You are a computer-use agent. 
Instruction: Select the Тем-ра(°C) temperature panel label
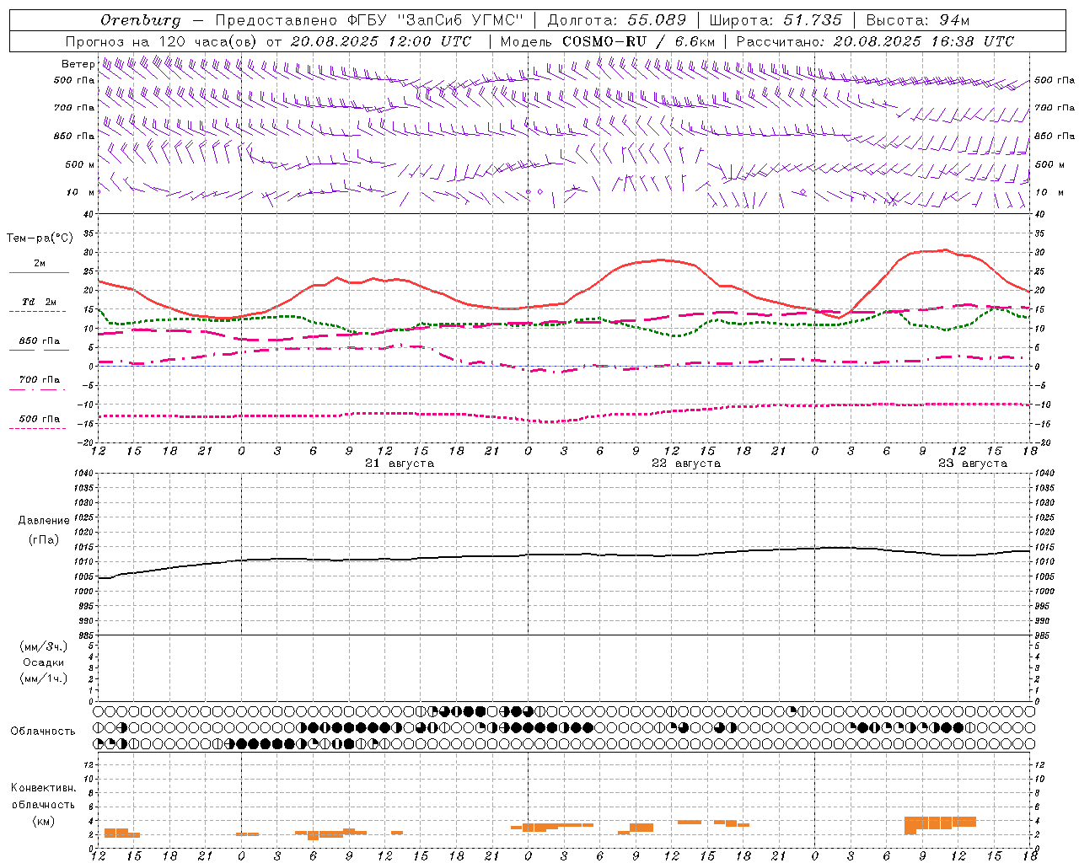click(40, 239)
